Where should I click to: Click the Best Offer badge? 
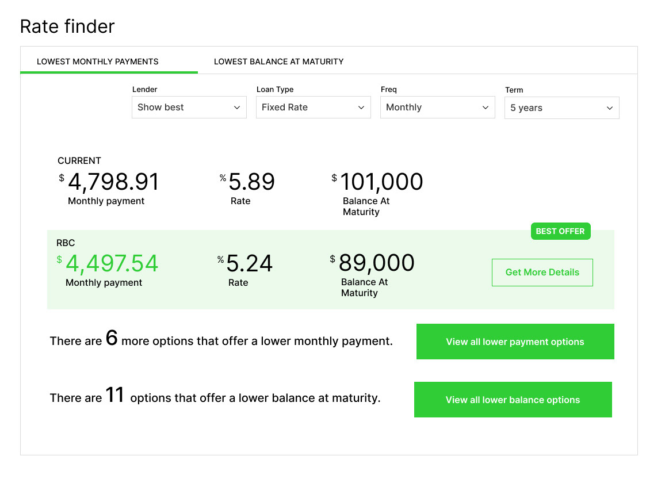pos(560,231)
